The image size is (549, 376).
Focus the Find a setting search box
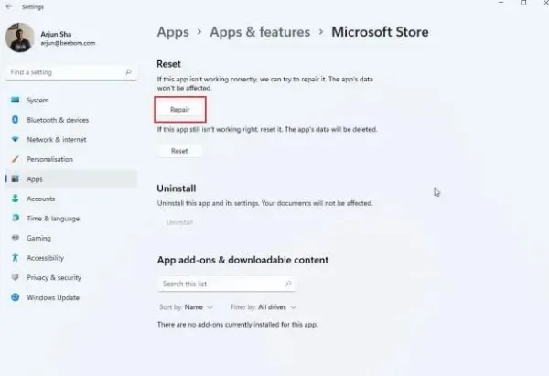(x=71, y=72)
